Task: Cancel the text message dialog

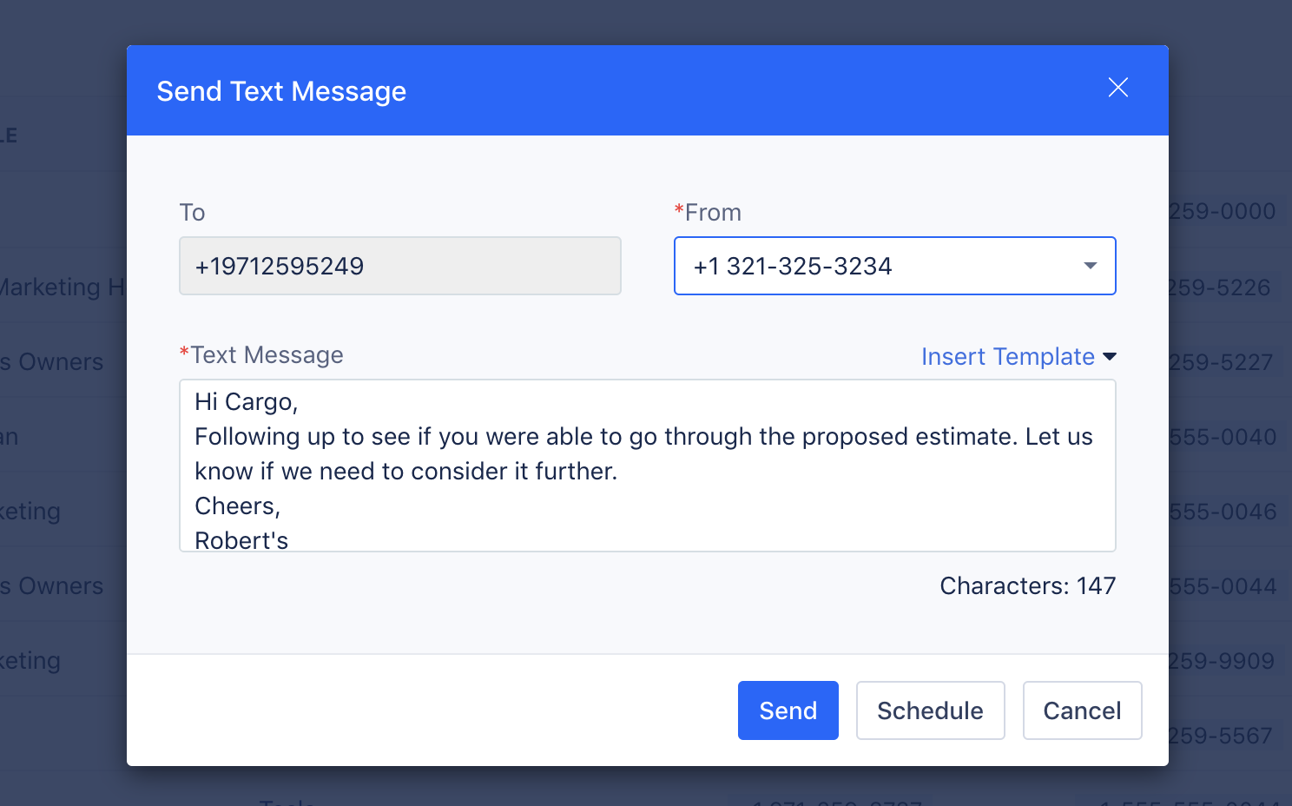Action: pos(1082,710)
